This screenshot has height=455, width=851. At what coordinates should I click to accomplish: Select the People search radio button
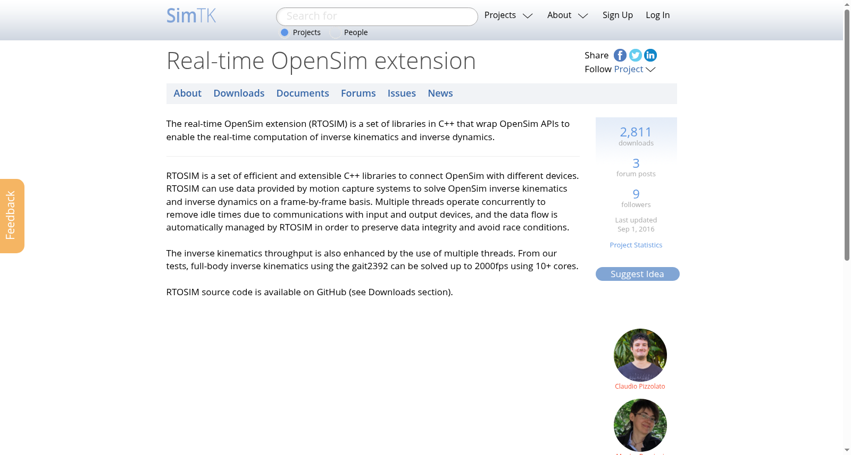coord(335,33)
